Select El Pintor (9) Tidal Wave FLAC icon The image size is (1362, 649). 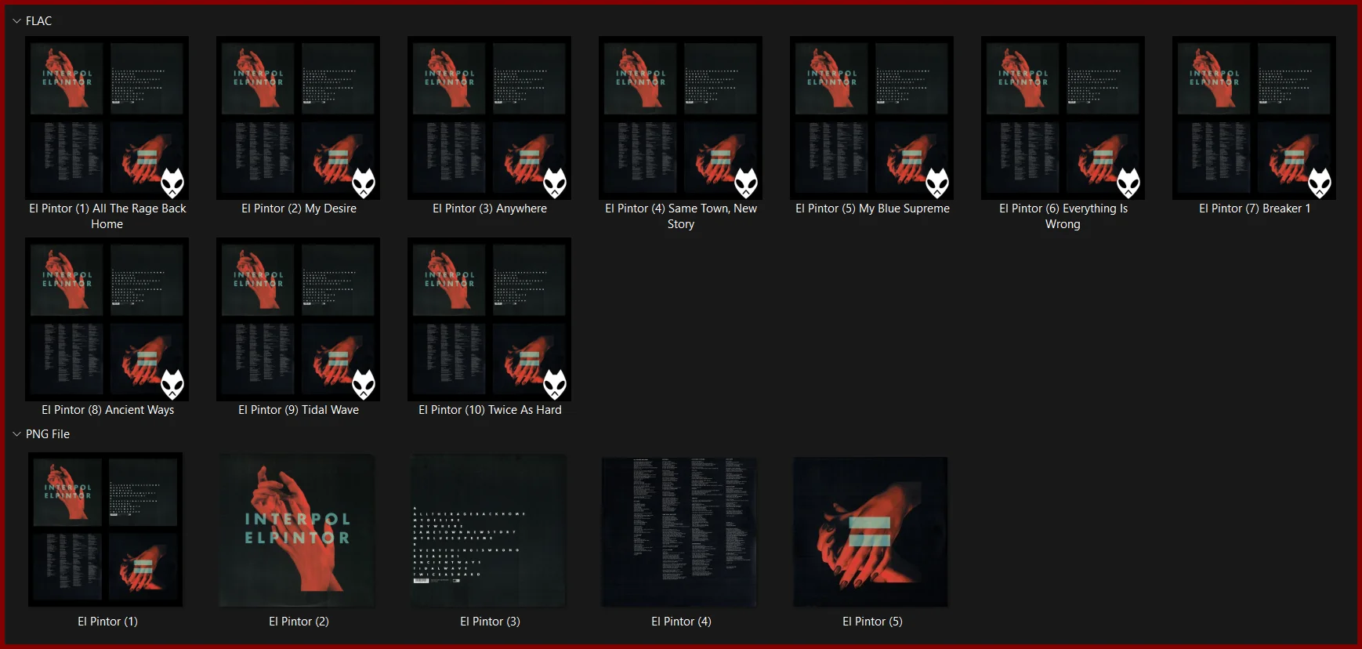coord(298,319)
